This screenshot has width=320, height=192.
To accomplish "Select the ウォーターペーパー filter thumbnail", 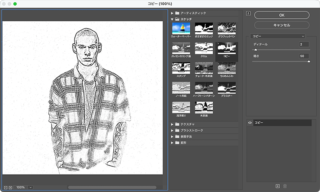I will (x=181, y=29).
